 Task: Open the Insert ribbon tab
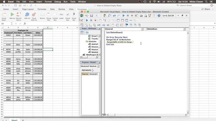tap(16, 9)
